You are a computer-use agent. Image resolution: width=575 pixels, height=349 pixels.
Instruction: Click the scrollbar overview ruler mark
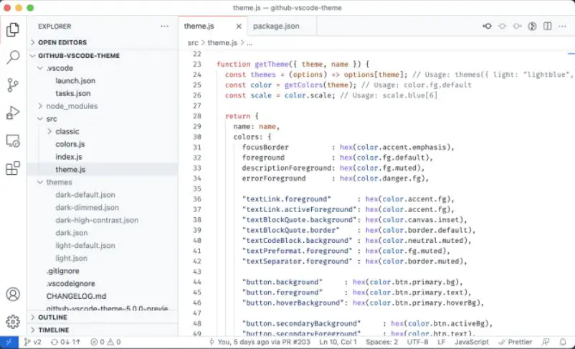571,54
